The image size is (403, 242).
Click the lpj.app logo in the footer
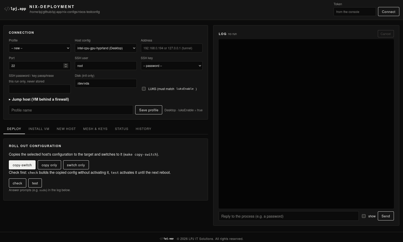167,239
